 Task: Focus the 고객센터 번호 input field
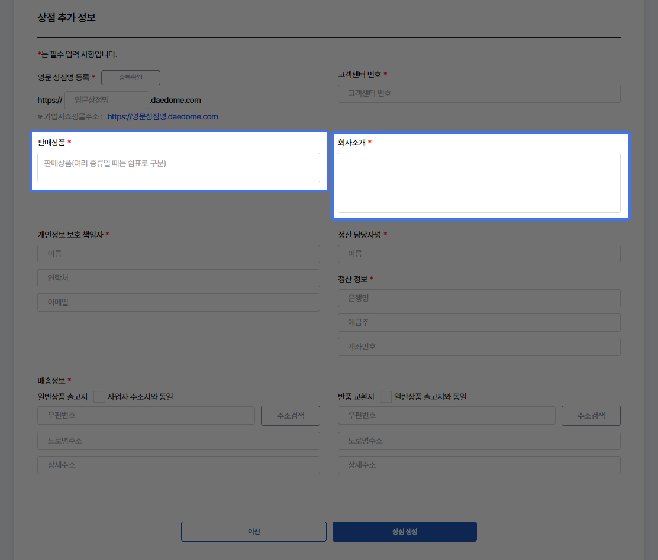479,93
